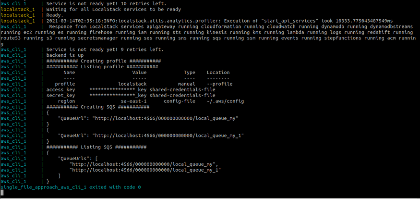The height and width of the screenshot is (199, 420).
Task: Click the "Value" column heading
Action: [x=139, y=73]
